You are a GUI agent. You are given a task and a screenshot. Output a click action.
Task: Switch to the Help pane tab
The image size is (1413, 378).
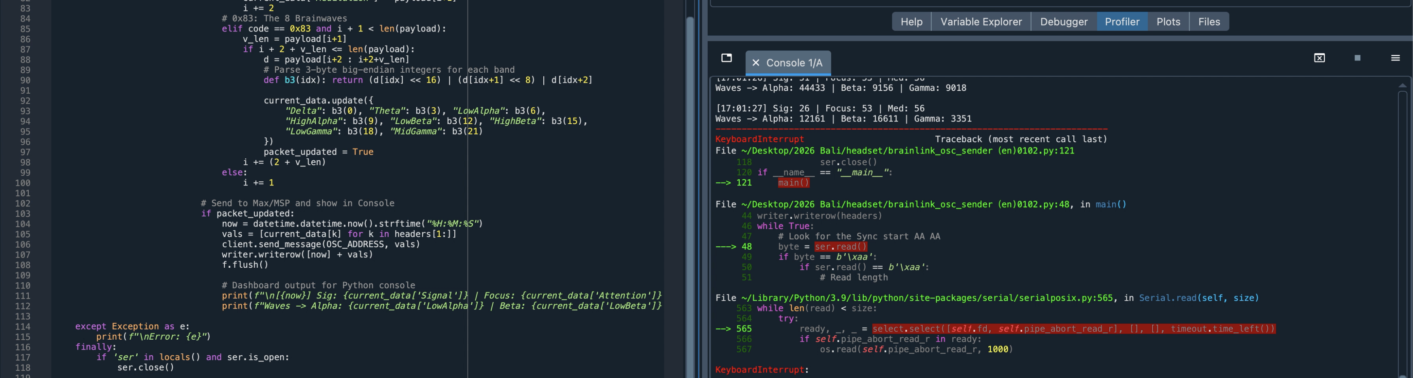click(x=911, y=22)
